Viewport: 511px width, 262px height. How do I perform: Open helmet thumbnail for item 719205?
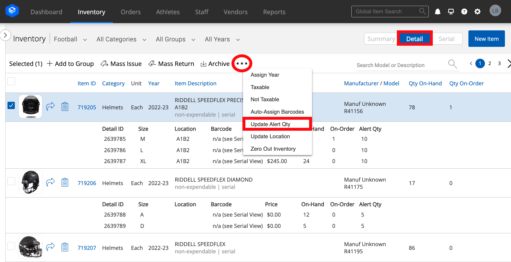tap(30, 106)
